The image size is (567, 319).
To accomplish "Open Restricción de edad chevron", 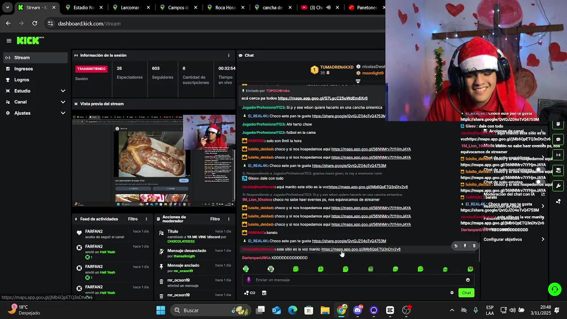I will point(543,206).
